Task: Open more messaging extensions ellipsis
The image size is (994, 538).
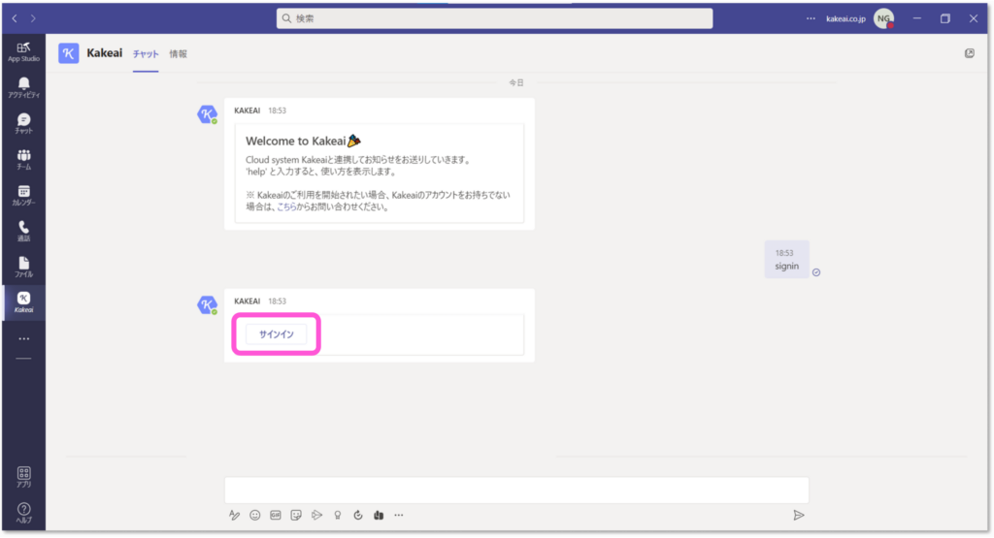Action: 399,515
